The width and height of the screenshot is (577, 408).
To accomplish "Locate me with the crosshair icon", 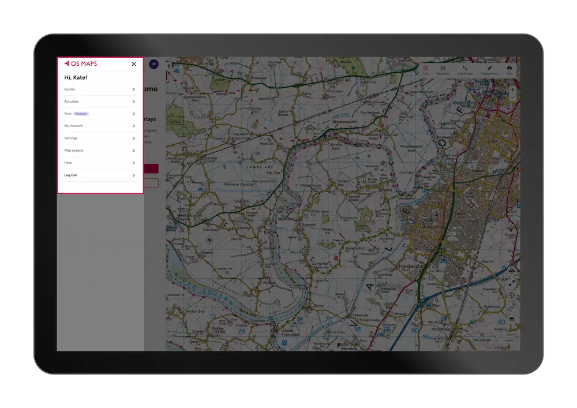I will [512, 295].
